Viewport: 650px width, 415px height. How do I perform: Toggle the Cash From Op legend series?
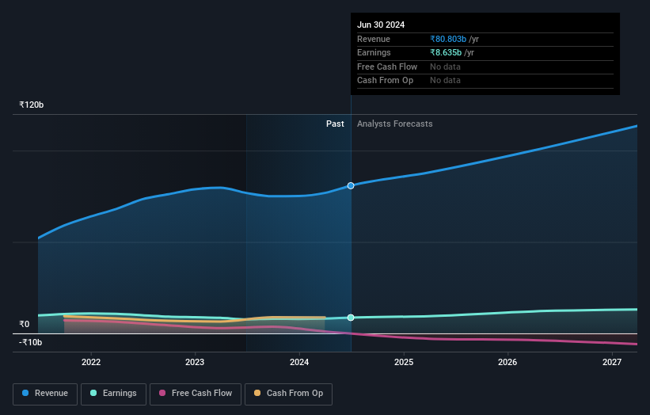pyautogui.click(x=288, y=394)
